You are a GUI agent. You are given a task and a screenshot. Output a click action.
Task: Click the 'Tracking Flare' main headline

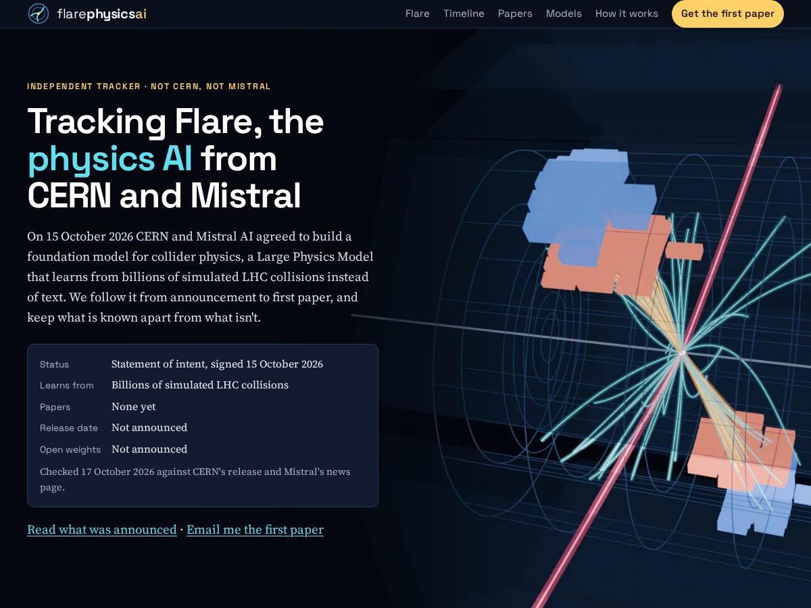[x=176, y=159]
